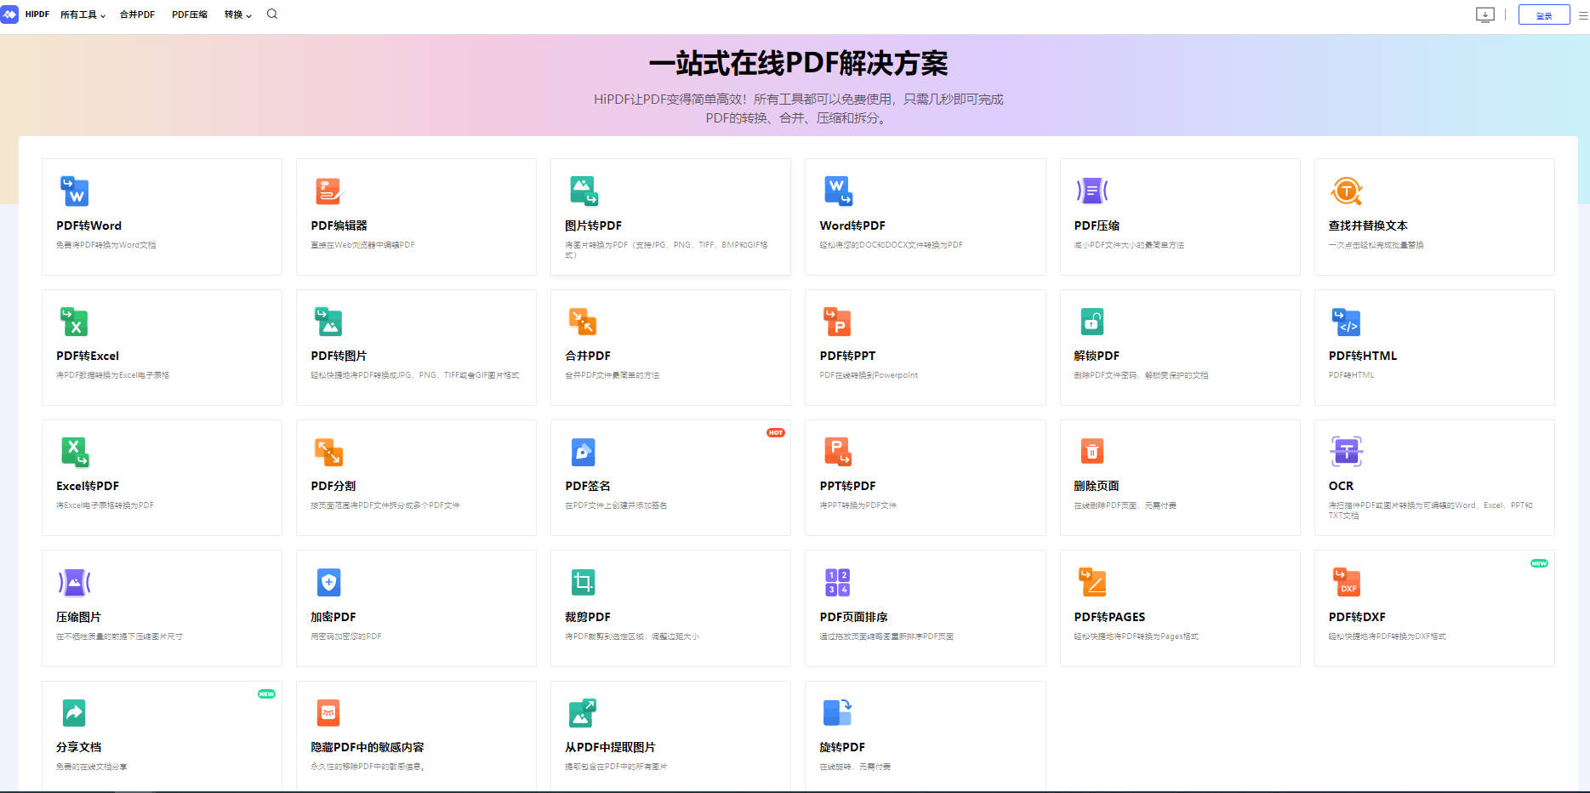The height and width of the screenshot is (793, 1590).
Task: Open the PDF签名 title link
Action: 588,486
